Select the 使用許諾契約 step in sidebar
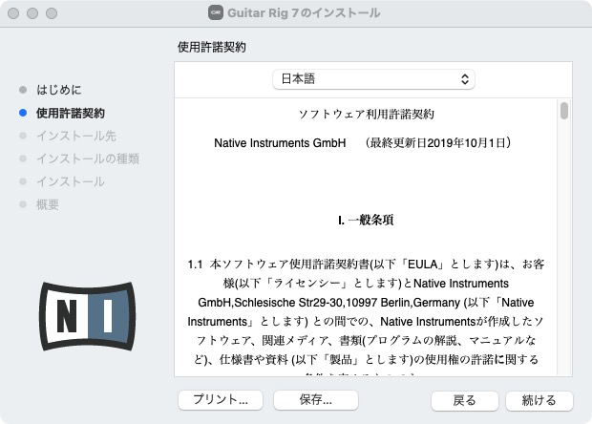 [x=71, y=113]
